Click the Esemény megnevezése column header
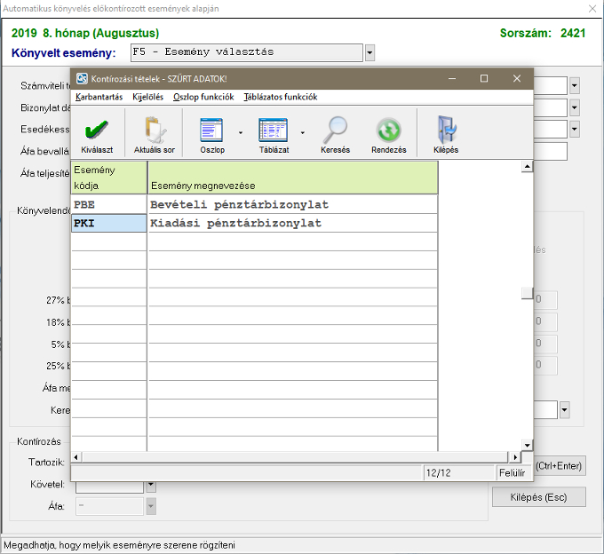The width and height of the screenshot is (604, 554). [x=292, y=178]
